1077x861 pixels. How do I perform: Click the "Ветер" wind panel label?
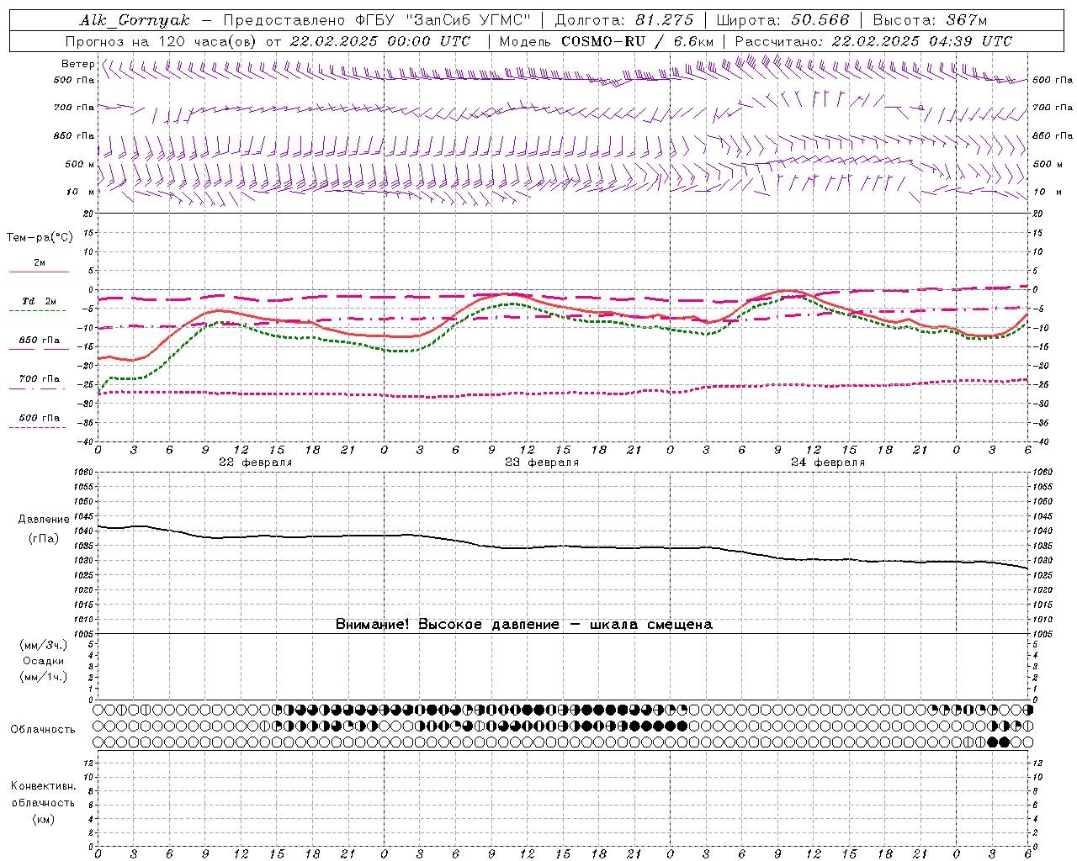pyautogui.click(x=78, y=64)
